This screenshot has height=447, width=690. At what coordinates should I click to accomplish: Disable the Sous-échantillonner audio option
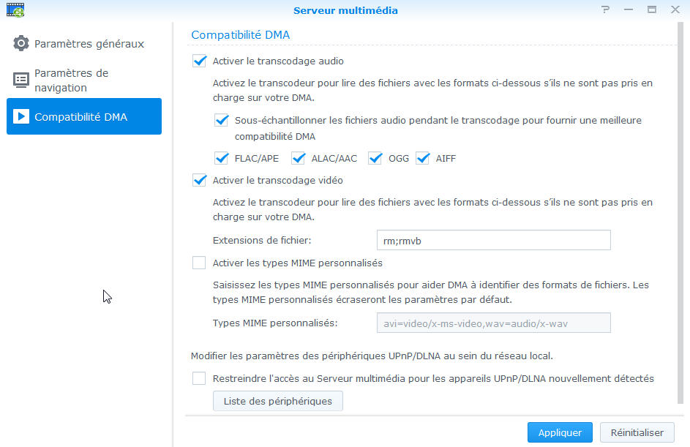[x=222, y=120]
